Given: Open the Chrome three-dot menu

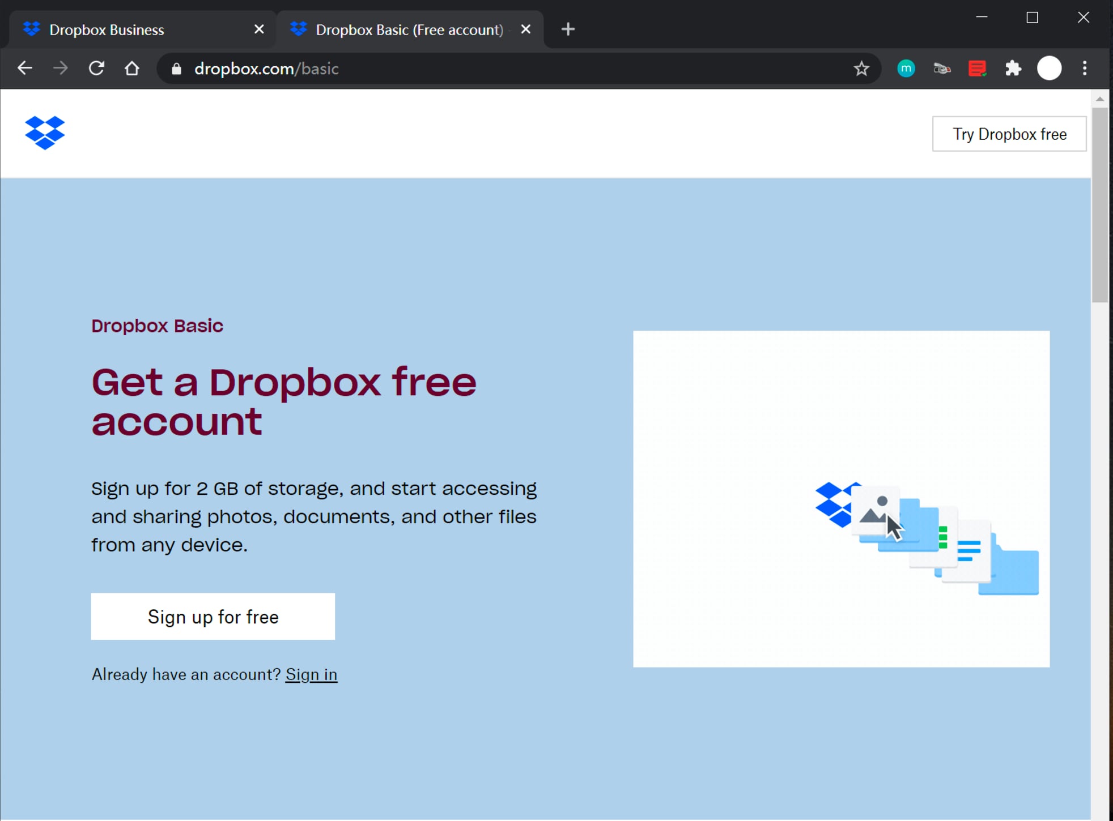Looking at the screenshot, I should [x=1085, y=69].
